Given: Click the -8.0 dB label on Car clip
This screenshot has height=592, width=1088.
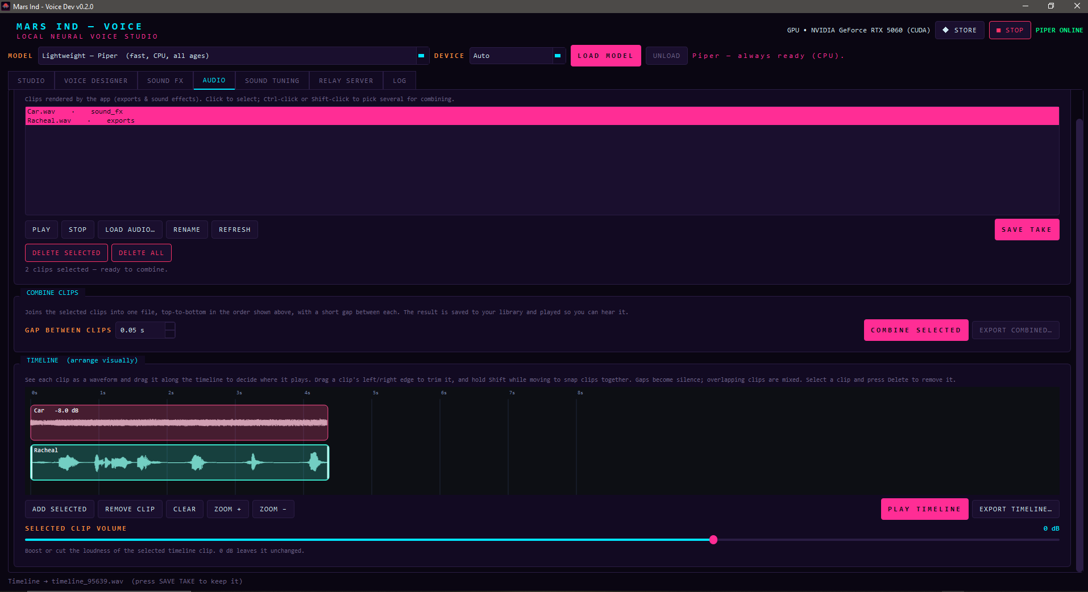Looking at the screenshot, I should pos(67,410).
